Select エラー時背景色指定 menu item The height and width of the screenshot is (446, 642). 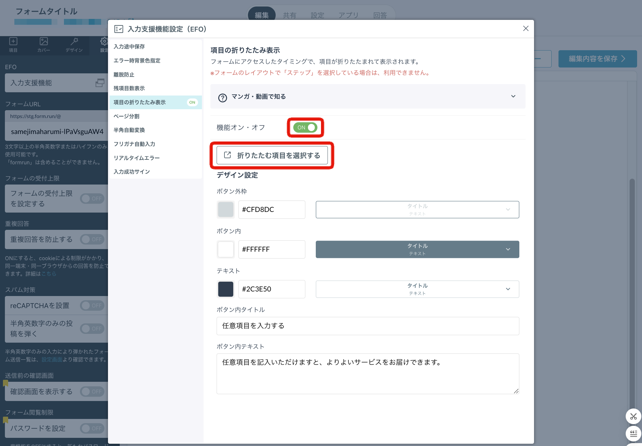(155, 61)
